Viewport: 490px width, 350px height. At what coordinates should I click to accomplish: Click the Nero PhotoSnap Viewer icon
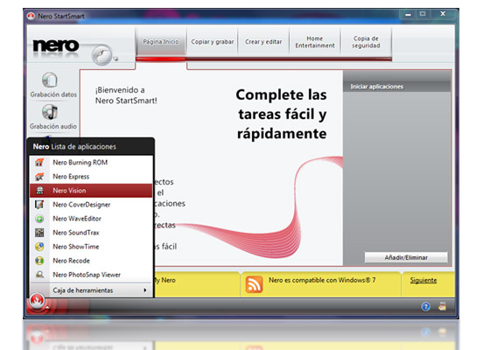(39, 275)
